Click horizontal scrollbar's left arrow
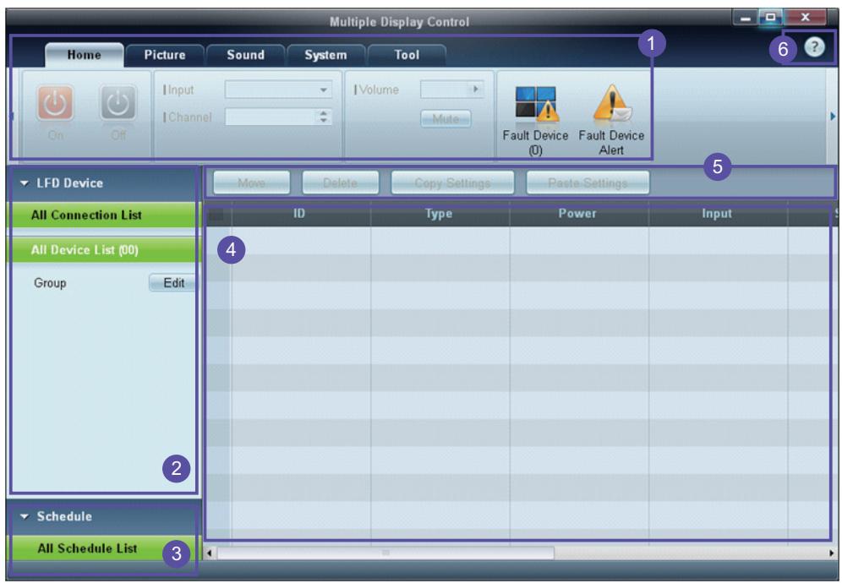Image resolution: width=842 pixels, height=583 pixels. coord(210,553)
